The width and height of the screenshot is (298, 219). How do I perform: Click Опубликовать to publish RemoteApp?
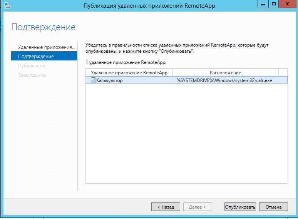[240, 207]
